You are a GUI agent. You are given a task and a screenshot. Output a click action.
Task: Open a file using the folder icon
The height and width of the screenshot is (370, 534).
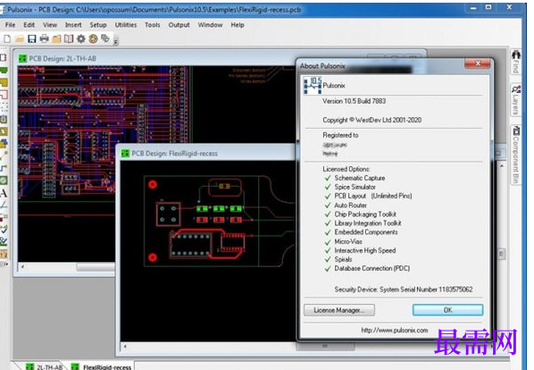(x=20, y=38)
